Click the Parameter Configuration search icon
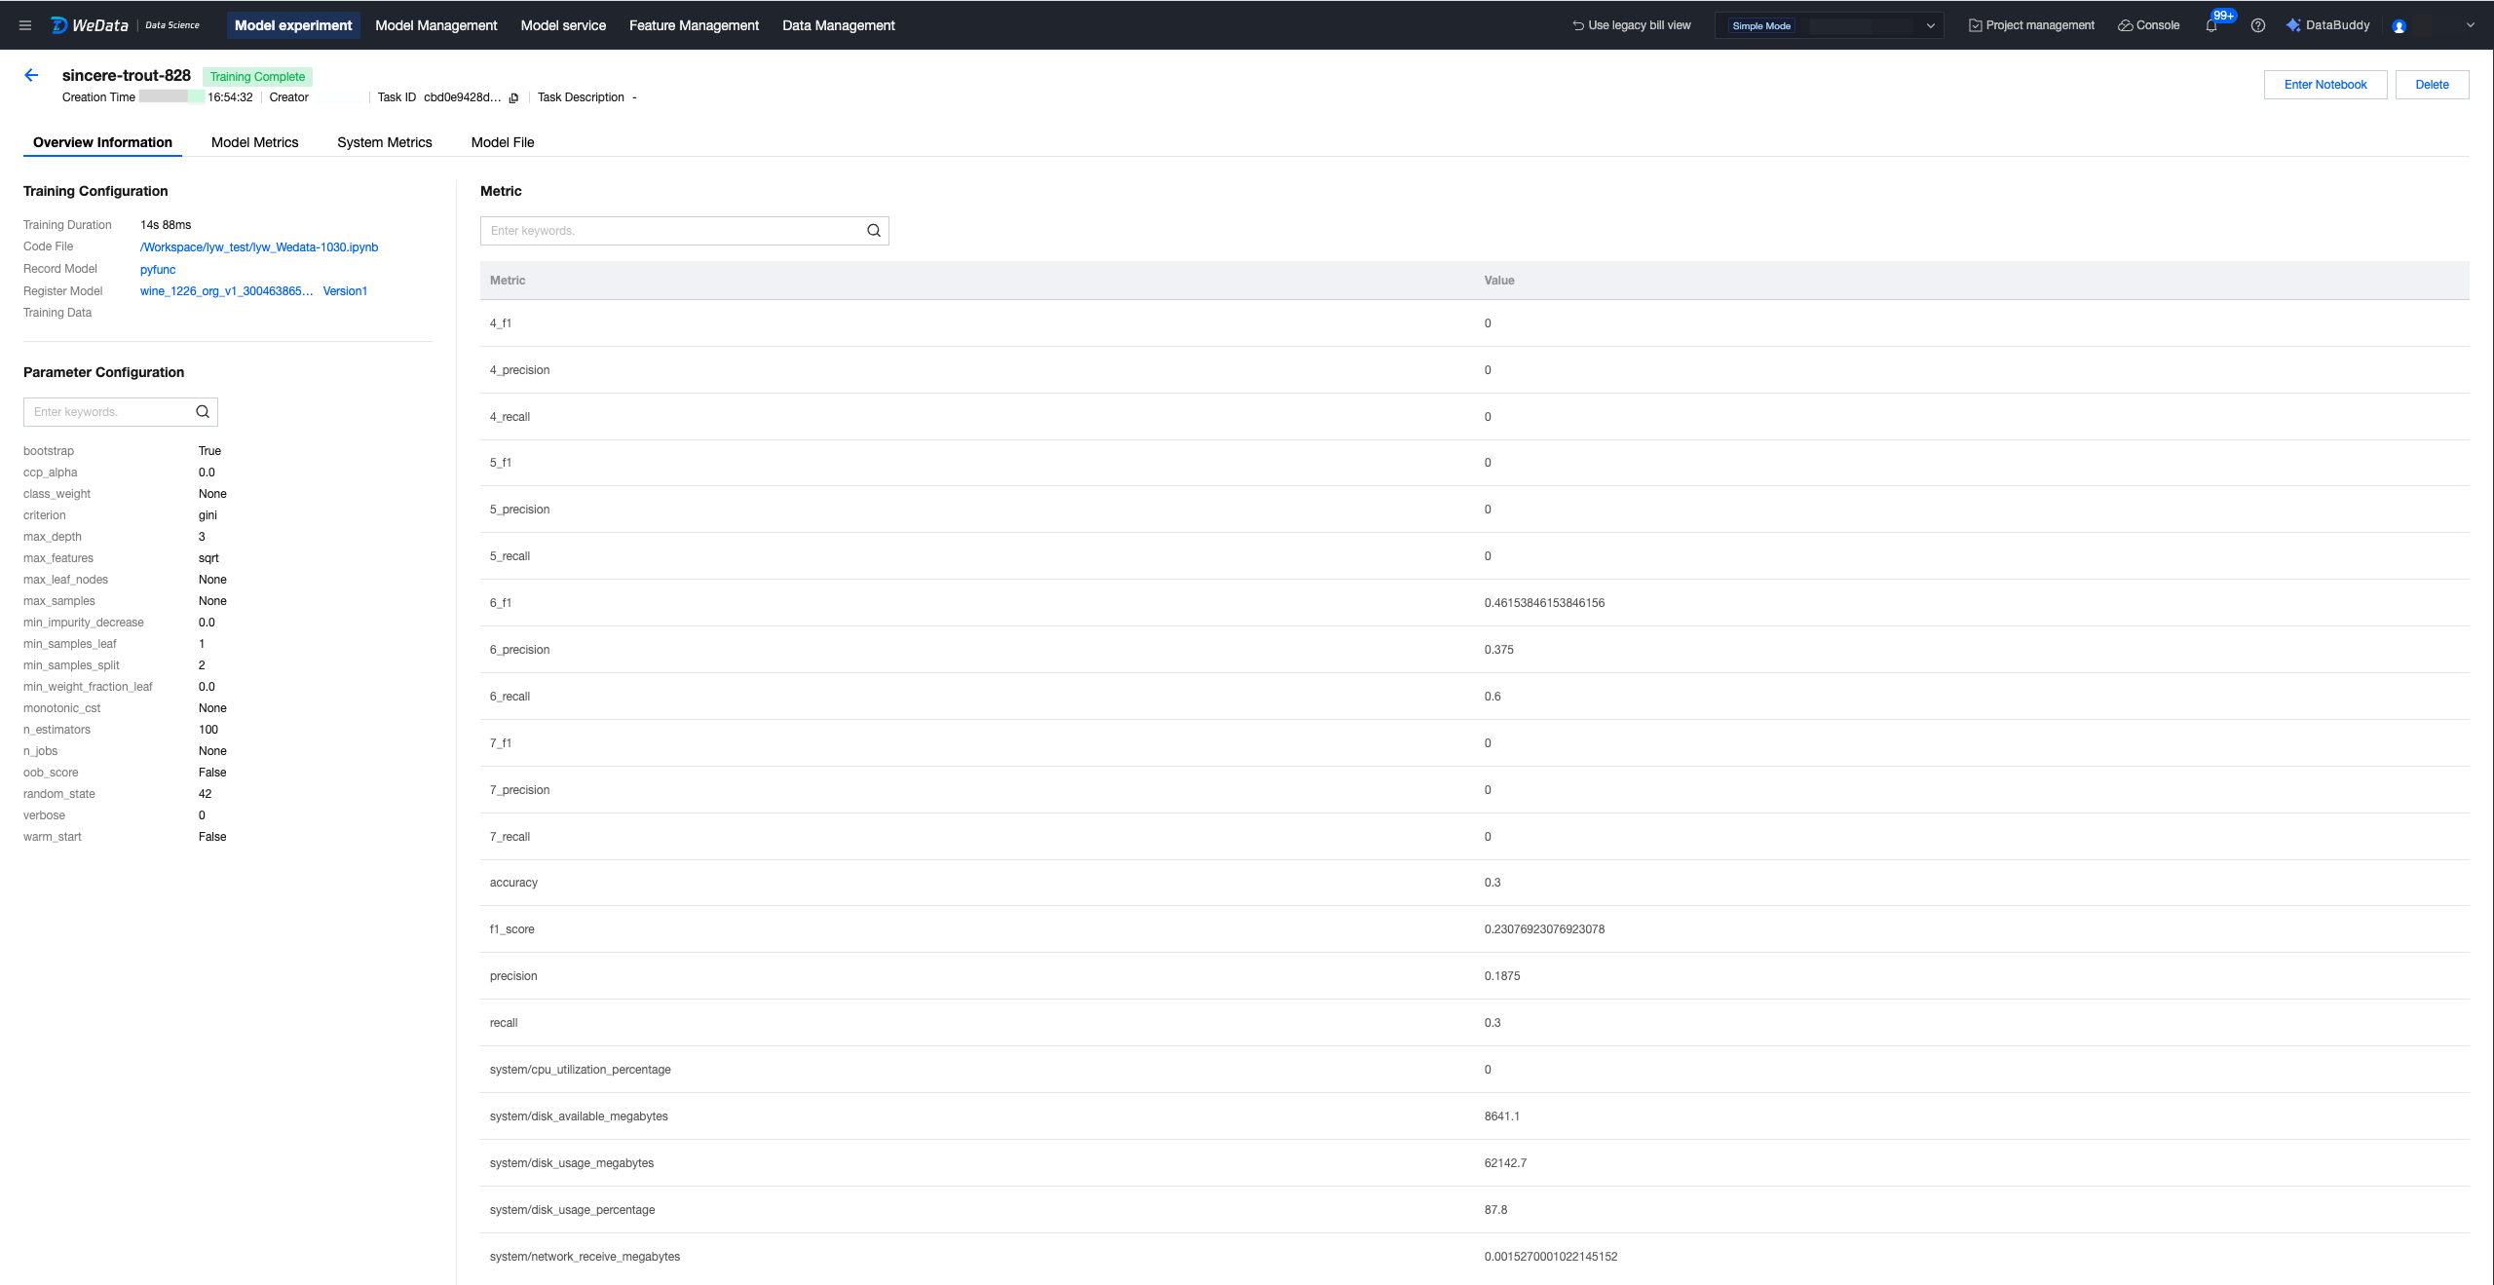2494x1285 pixels. [203, 412]
